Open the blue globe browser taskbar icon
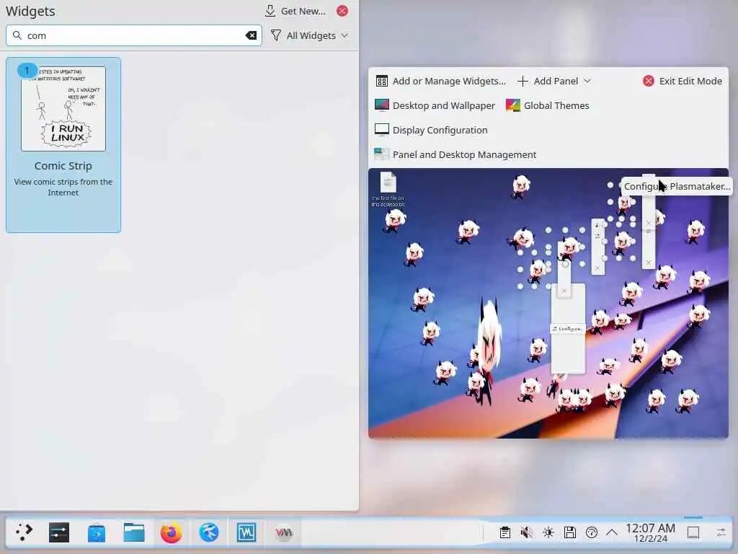Viewport: 738px width, 554px height. [209, 533]
